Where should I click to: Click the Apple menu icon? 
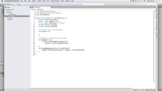tap(2, 1)
